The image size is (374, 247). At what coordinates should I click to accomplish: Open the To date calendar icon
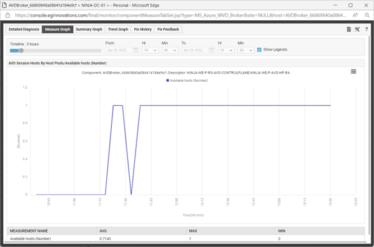(211, 50)
